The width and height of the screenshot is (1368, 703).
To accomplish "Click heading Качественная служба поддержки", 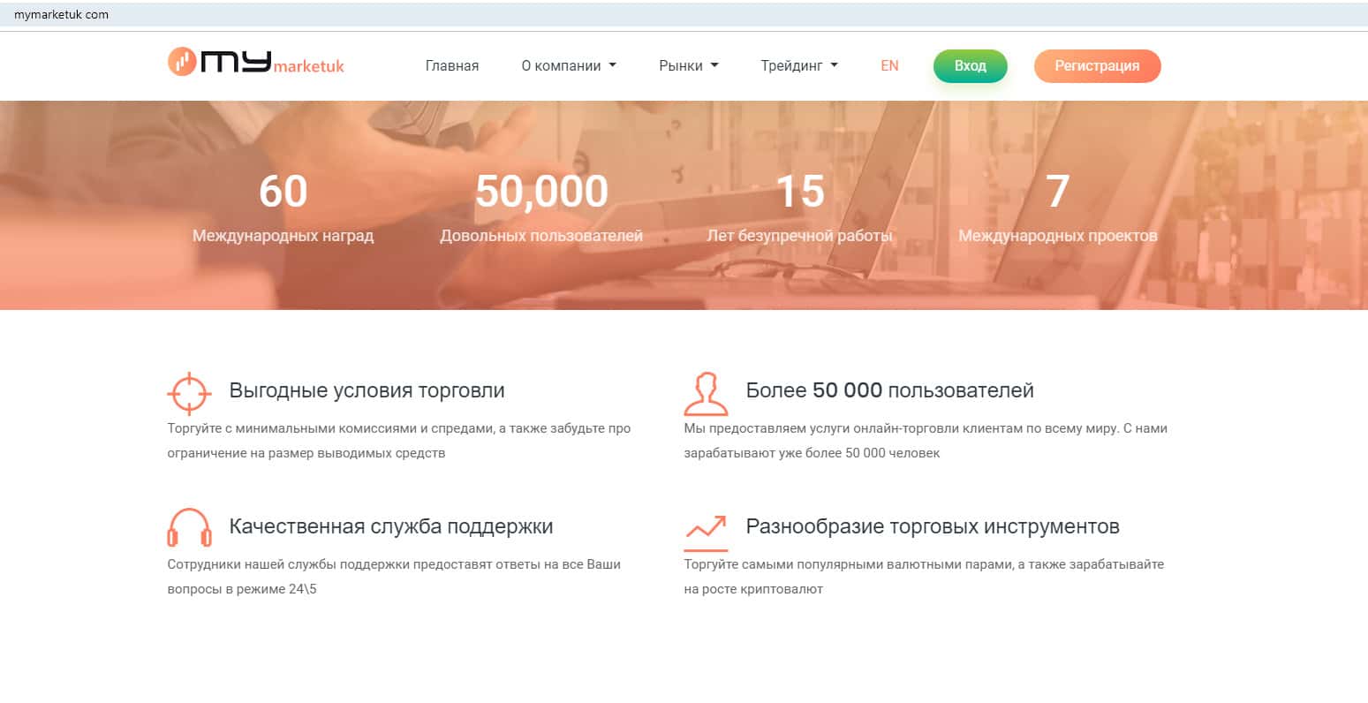I will (x=391, y=526).
